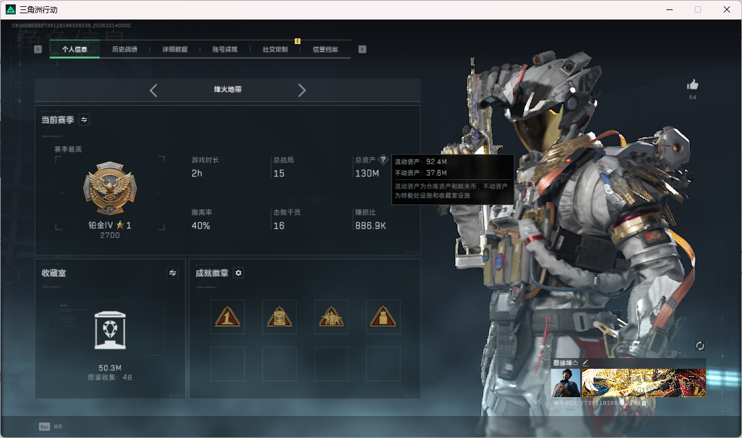The height and width of the screenshot is (438, 742).
Task: Toggle the 当前赛季 season switch icon
Action: 84,120
